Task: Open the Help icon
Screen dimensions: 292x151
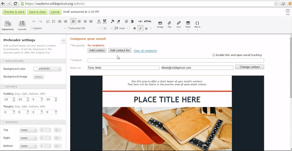Action: pos(288,12)
